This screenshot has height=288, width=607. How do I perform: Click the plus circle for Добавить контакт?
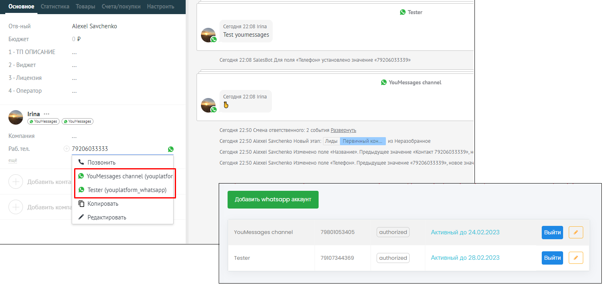coord(16,182)
